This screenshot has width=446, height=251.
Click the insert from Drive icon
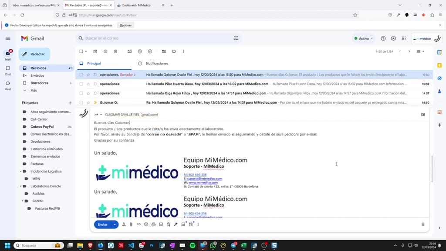pyautogui.click(x=154, y=224)
